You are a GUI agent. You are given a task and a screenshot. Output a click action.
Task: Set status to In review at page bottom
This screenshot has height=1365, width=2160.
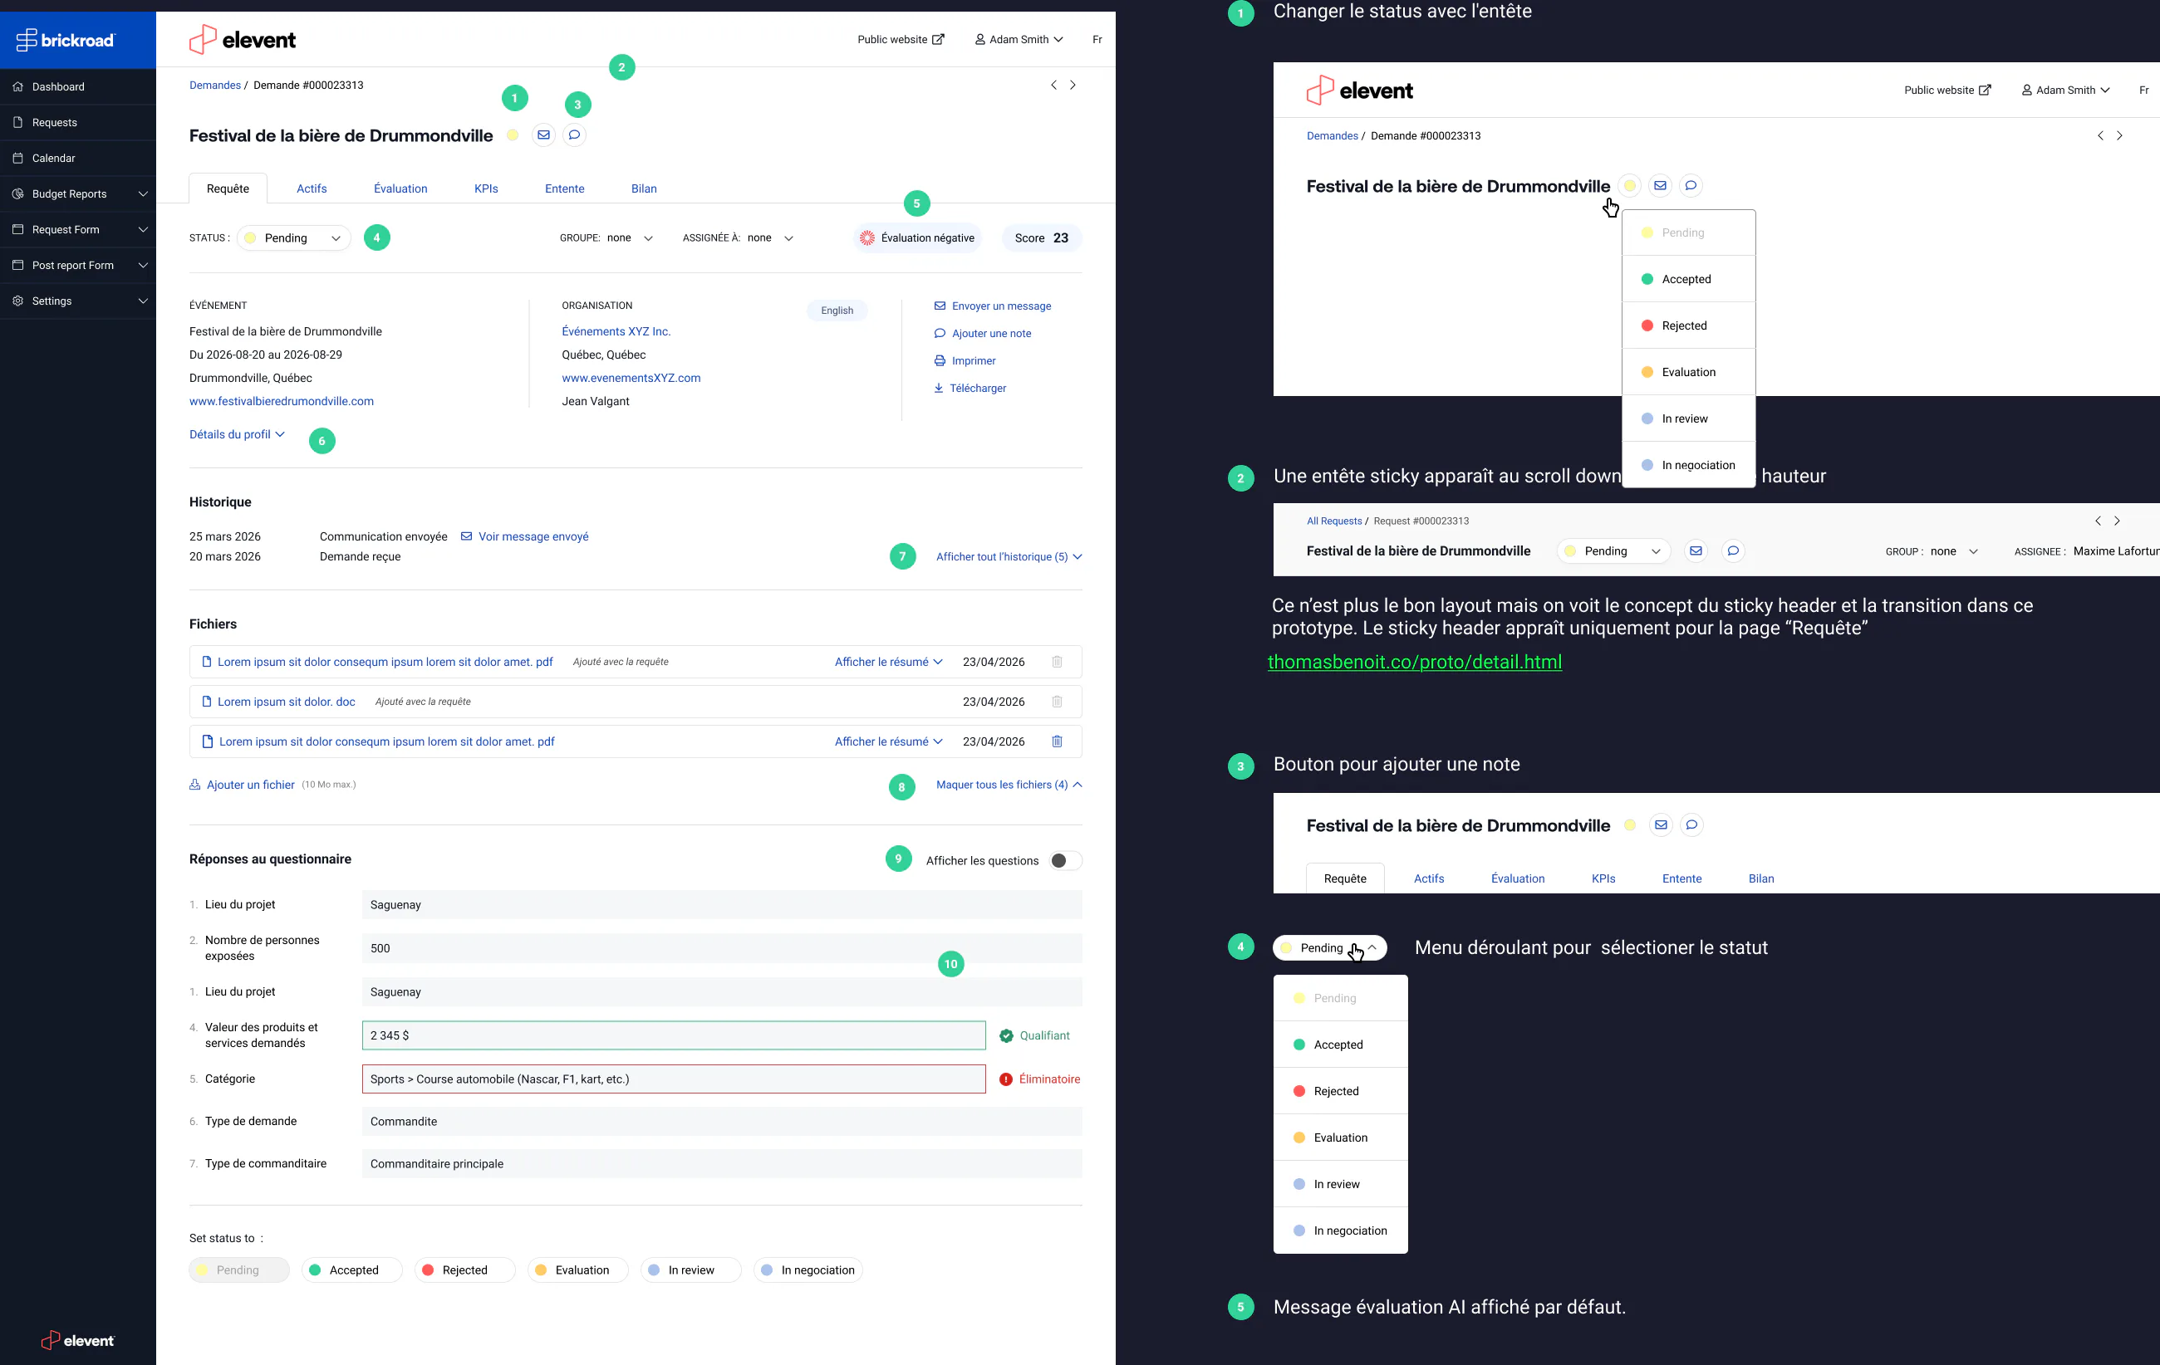pyautogui.click(x=690, y=1271)
